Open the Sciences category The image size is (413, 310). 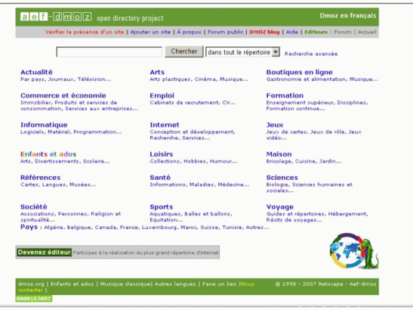[282, 177]
